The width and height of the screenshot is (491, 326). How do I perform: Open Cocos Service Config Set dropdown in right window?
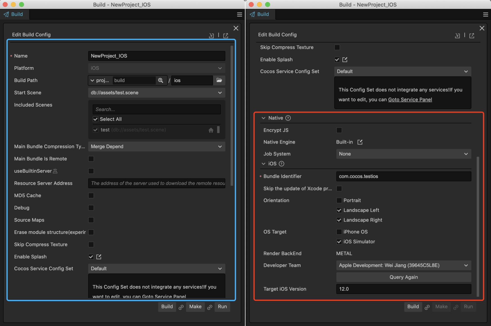(x=403, y=71)
